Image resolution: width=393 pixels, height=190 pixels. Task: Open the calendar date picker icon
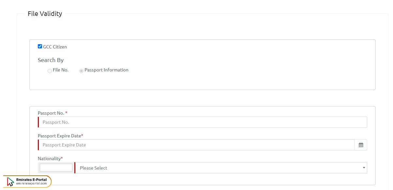pos(361,145)
